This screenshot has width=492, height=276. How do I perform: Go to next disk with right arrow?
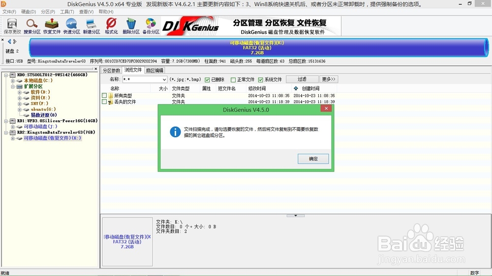pos(15,41)
